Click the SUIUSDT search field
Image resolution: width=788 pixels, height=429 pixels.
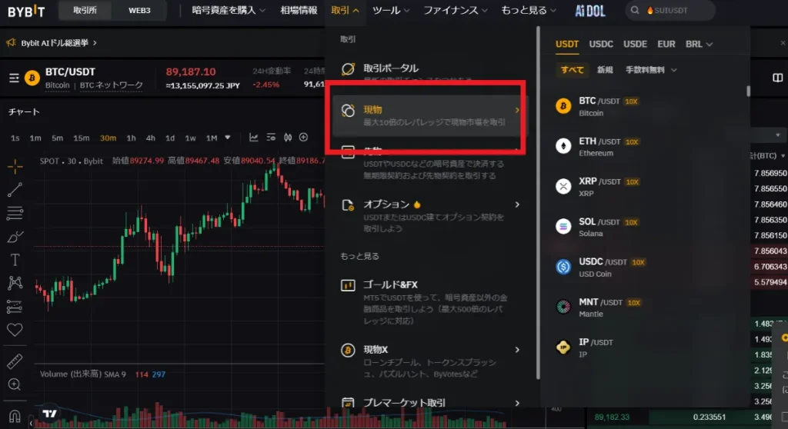point(670,11)
